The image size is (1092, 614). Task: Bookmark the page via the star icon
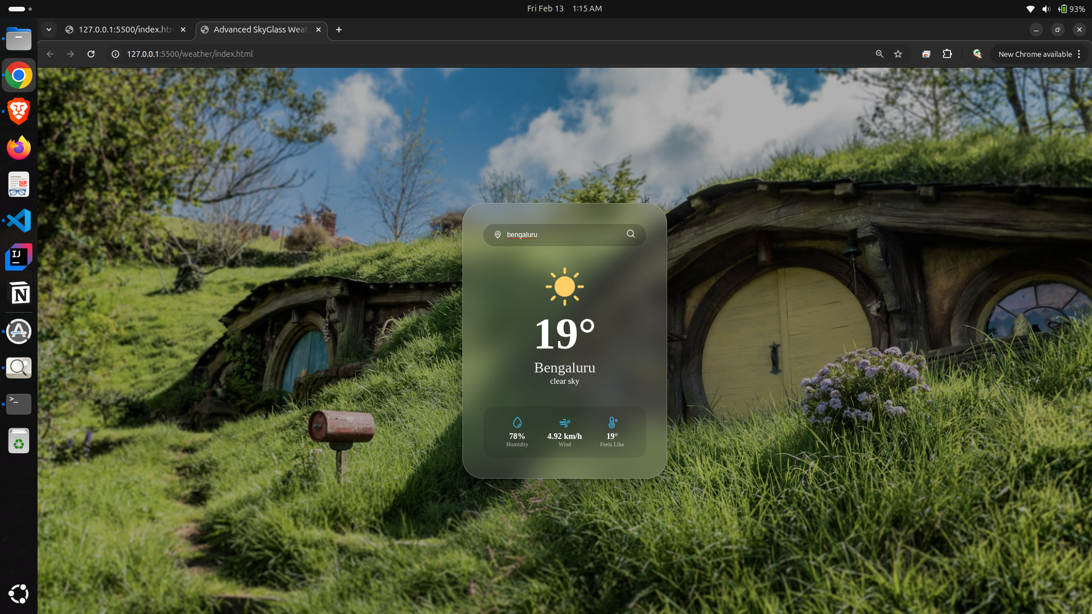tap(898, 54)
